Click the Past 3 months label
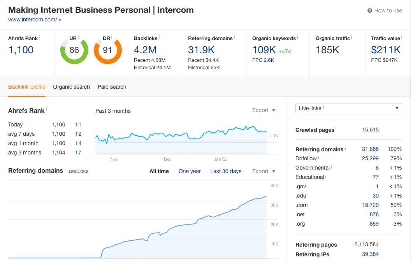 coord(113,111)
